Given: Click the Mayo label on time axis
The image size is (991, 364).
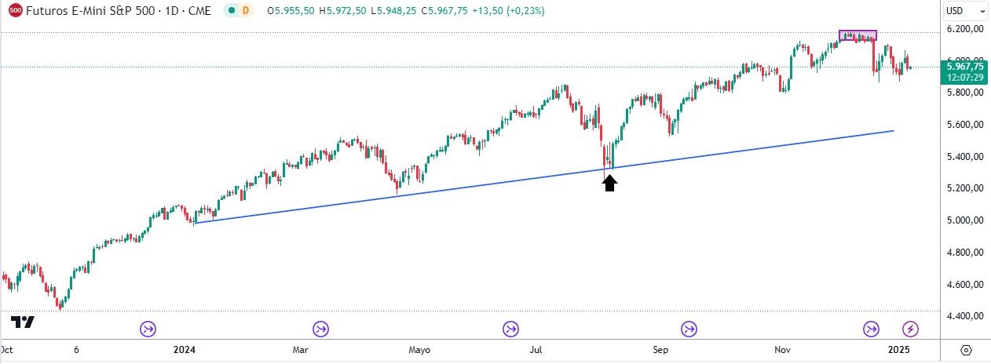Looking at the screenshot, I should coord(421,350).
